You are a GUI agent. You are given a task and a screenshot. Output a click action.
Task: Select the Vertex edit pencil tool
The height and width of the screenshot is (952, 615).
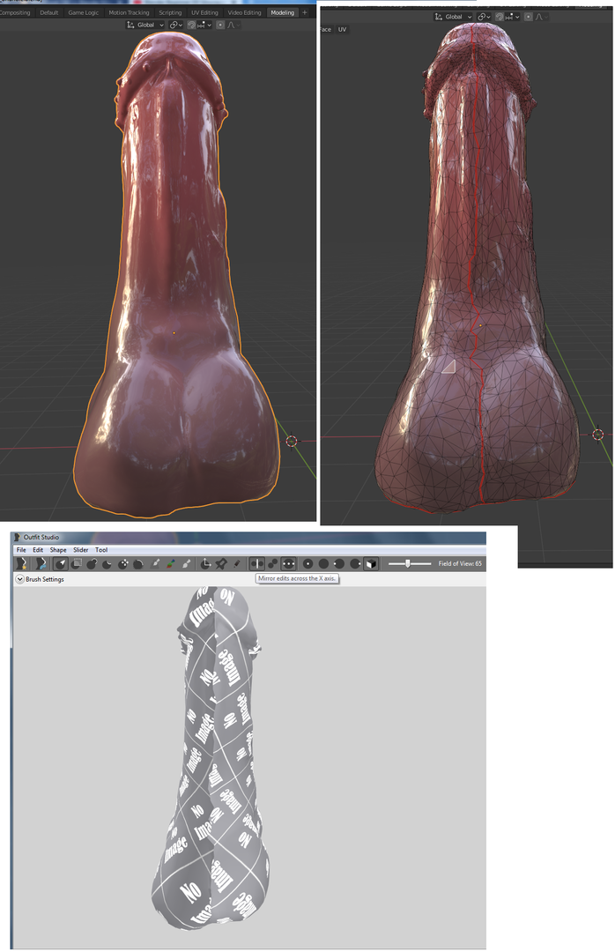point(237,564)
